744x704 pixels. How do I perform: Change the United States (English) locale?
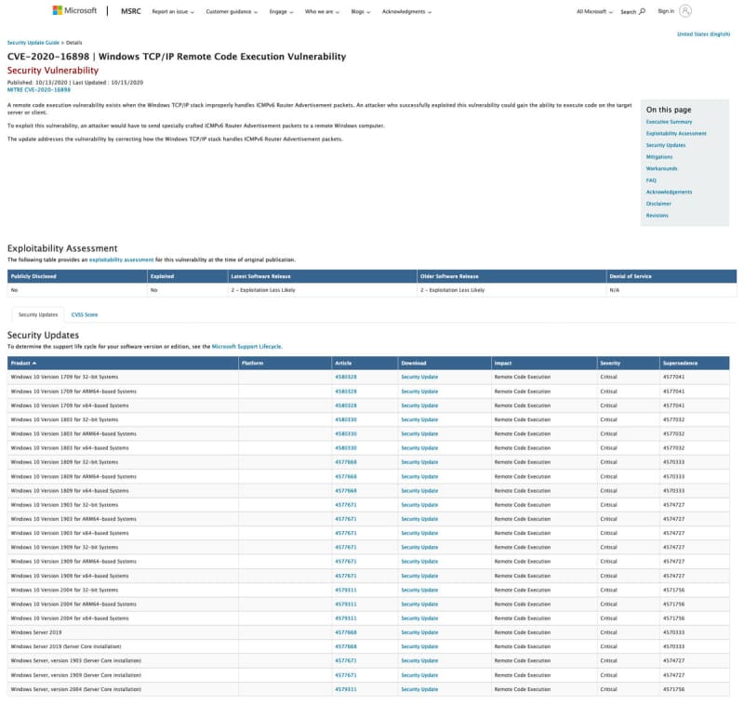703,33
